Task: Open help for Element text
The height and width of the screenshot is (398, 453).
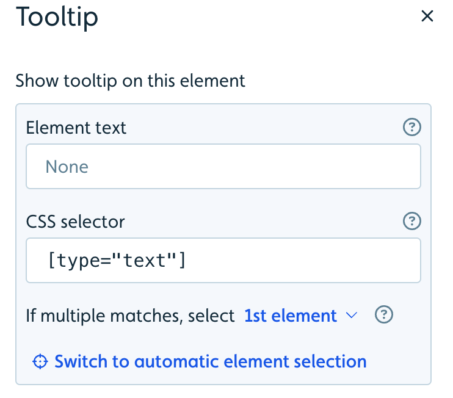Action: pyautogui.click(x=411, y=127)
